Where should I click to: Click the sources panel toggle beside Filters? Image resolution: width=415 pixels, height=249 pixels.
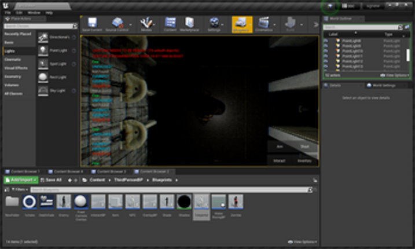[x=7, y=190]
